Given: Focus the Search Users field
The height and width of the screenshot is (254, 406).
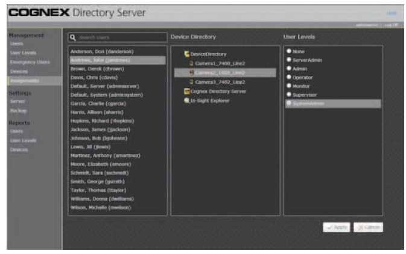Looking at the screenshot, I should pyautogui.click(x=118, y=37).
